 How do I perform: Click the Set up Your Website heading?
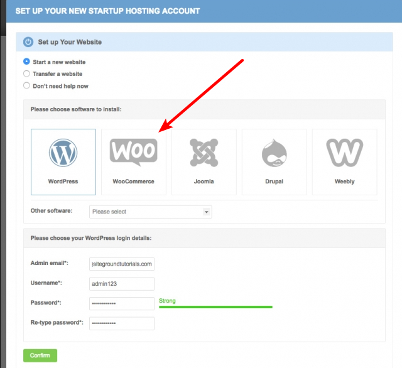(70, 42)
